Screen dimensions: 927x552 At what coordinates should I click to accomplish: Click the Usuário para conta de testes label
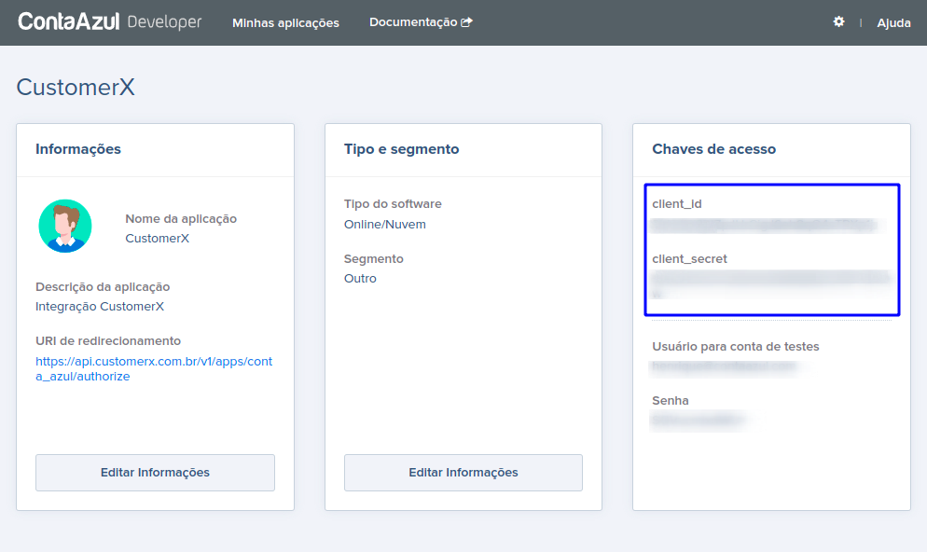pyautogui.click(x=736, y=346)
